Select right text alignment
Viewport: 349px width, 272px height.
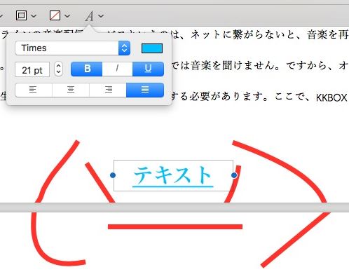click(x=108, y=90)
